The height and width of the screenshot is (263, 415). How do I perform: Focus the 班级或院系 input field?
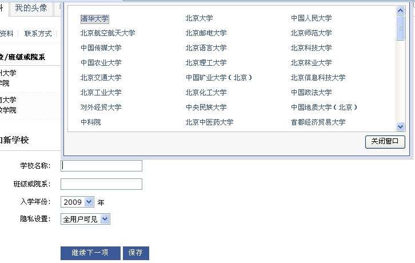click(x=101, y=184)
